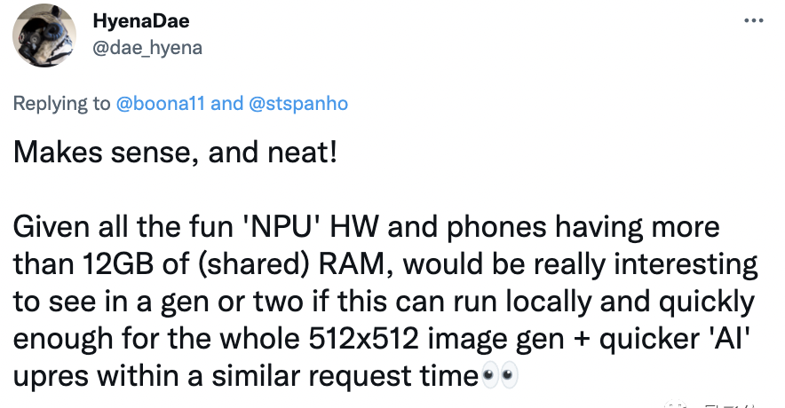Screen dimensions: 785x408
Task: Click the 'Makes sense, and neat!' line
Action: tap(175, 152)
